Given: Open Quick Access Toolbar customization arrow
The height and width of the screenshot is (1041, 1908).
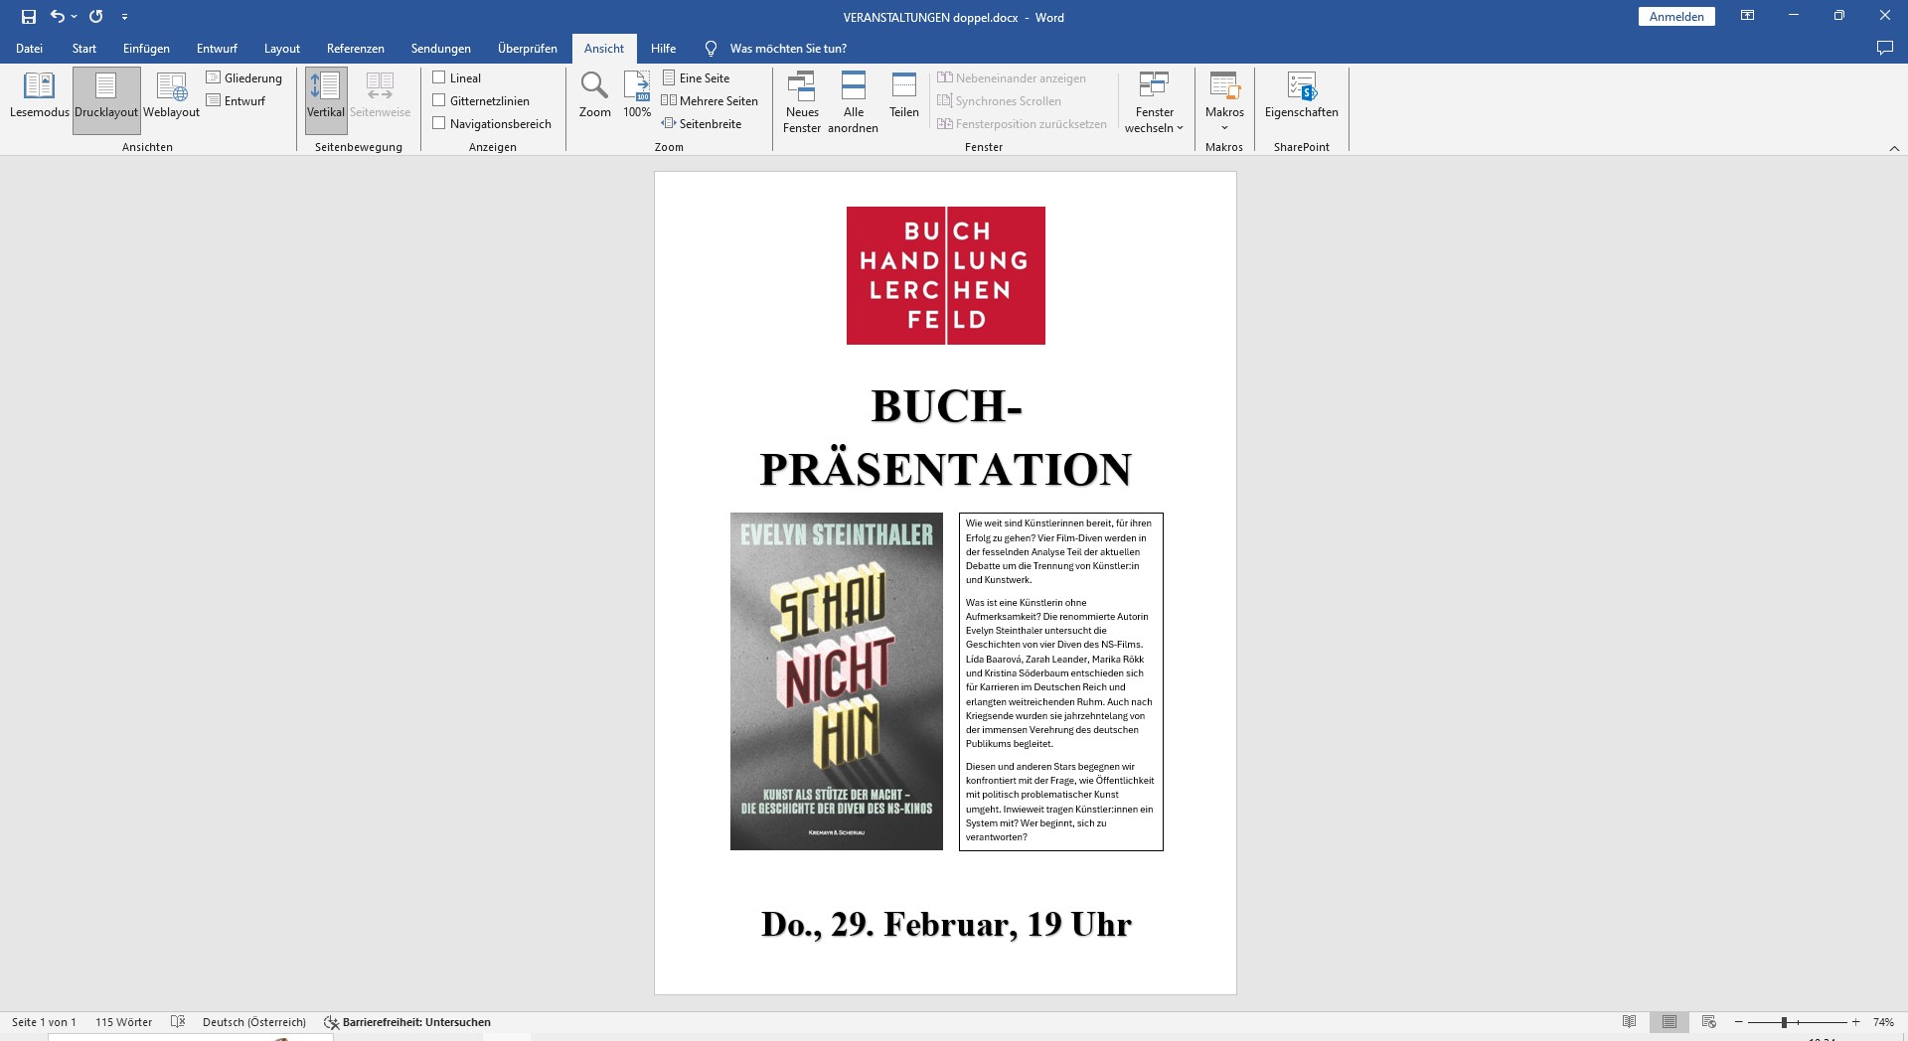Looking at the screenshot, I should pyautogui.click(x=124, y=17).
